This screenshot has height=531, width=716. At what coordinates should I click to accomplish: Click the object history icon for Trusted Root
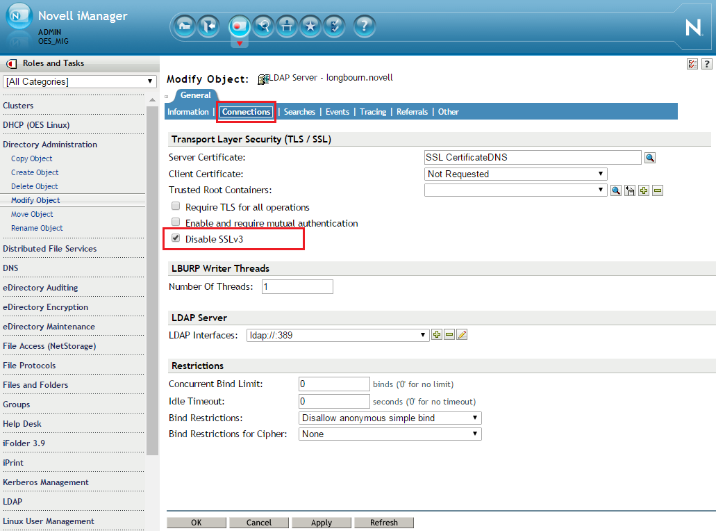click(630, 190)
